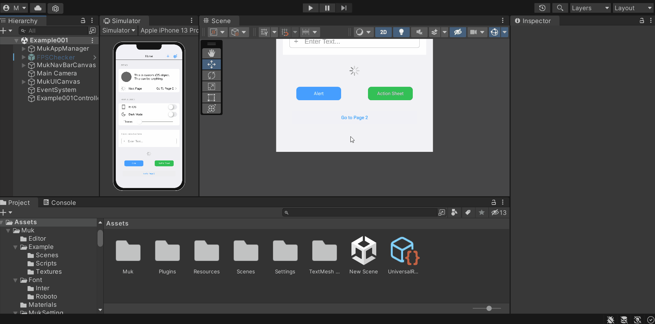Adjust Theme slider in Simulator
Screen dimensions: 655x324
(155, 122)
